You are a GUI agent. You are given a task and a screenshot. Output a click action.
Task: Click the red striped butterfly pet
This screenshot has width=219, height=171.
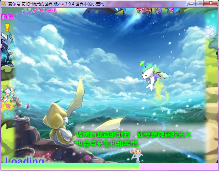coord(144,11)
